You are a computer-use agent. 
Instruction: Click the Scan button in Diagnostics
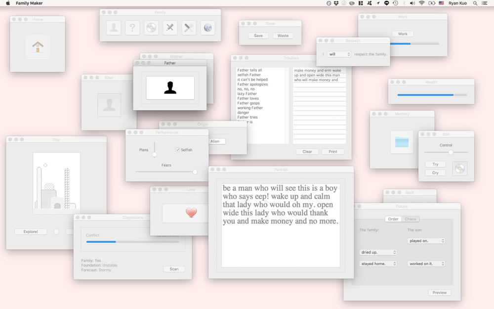(x=174, y=269)
